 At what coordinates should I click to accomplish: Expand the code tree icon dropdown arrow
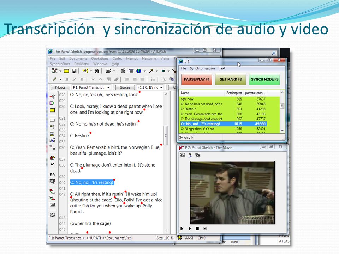click(x=91, y=71)
